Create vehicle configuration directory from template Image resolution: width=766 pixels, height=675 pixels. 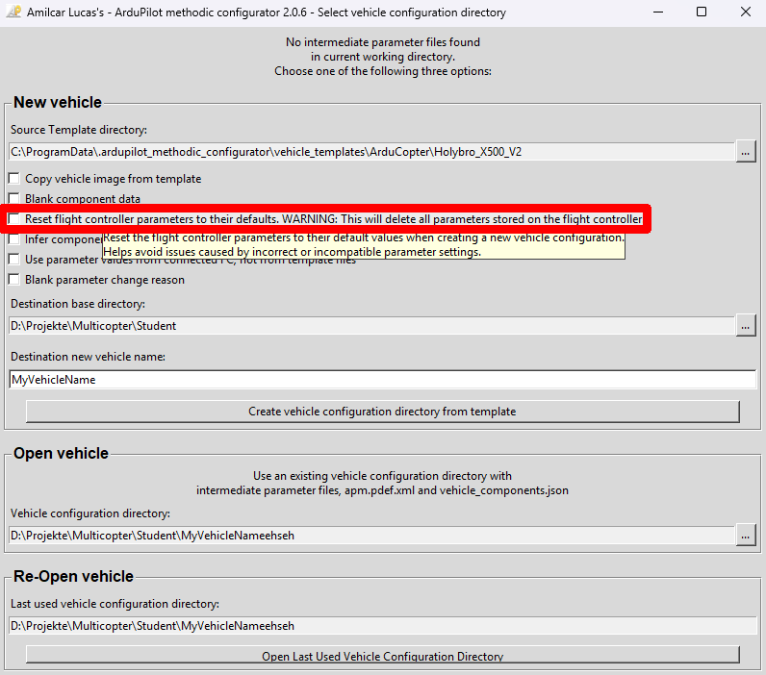click(x=382, y=412)
